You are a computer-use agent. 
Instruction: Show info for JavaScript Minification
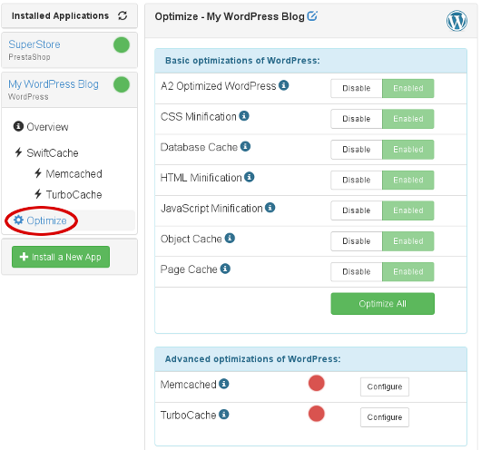(270, 208)
